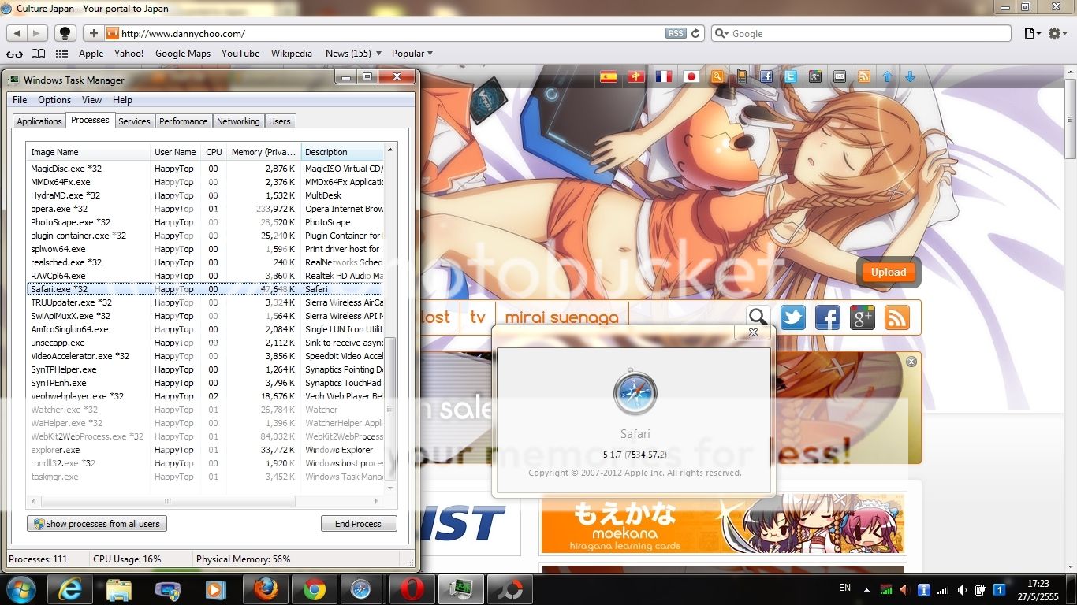Viewport: 1077px width, 605px height.
Task: Open the Options menu in Task Manager
Action: point(54,100)
